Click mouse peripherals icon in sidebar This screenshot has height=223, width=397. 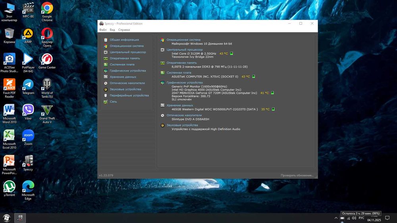click(106, 95)
